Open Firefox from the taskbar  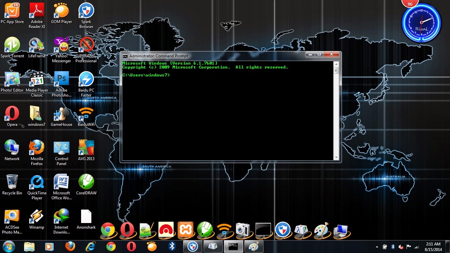[x=70, y=246]
